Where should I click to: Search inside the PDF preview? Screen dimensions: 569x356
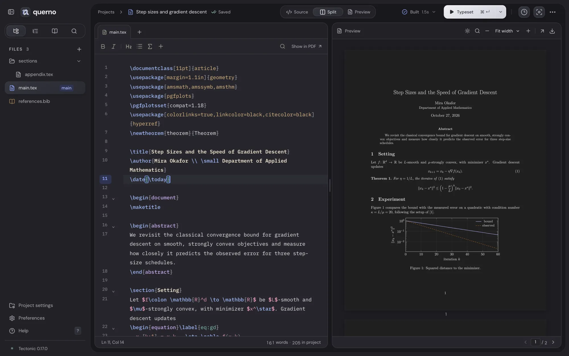click(477, 31)
